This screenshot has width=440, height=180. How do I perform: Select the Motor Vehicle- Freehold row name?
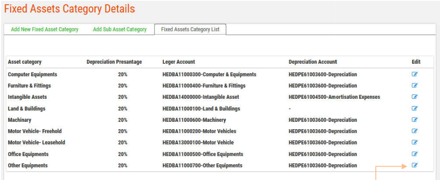[x=35, y=131]
